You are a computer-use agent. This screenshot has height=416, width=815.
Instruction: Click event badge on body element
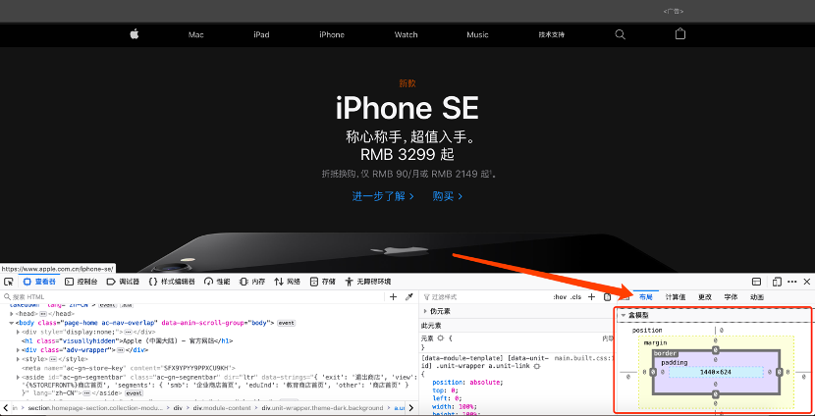pos(286,323)
